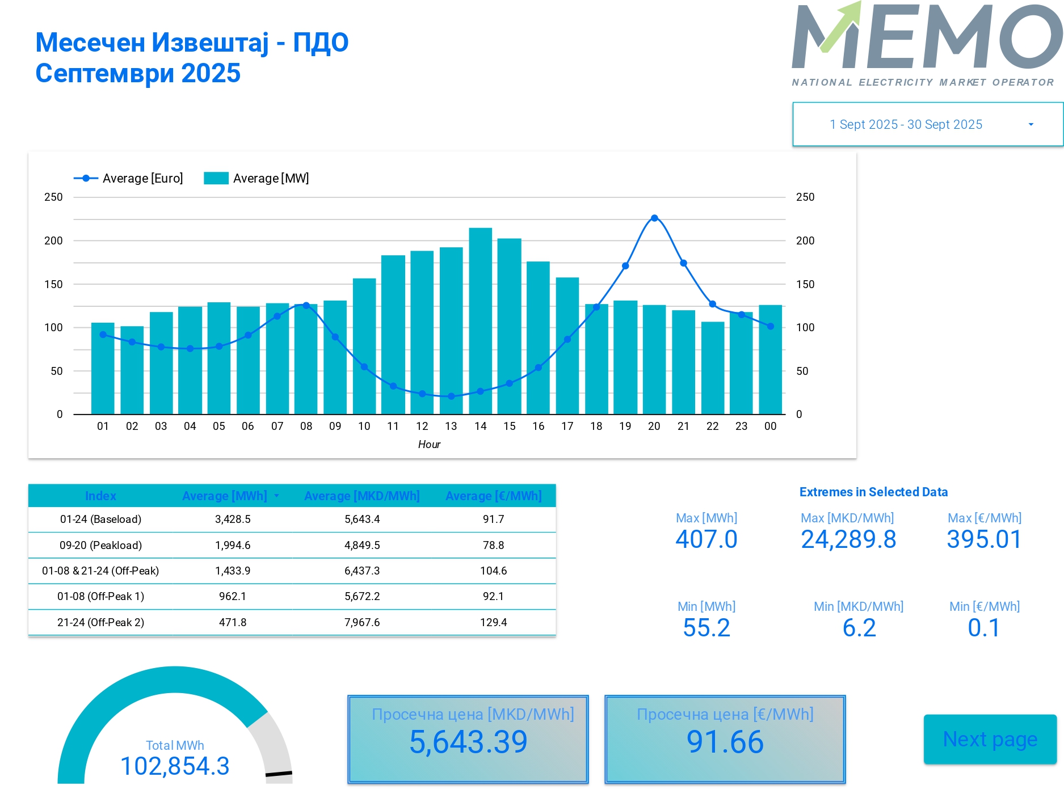Click the Total MWh gauge chart
Viewport: 1064px width, 798px height.
[x=175, y=732]
